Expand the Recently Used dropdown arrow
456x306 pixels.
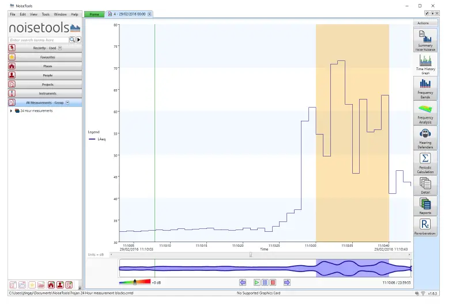[x=60, y=48]
